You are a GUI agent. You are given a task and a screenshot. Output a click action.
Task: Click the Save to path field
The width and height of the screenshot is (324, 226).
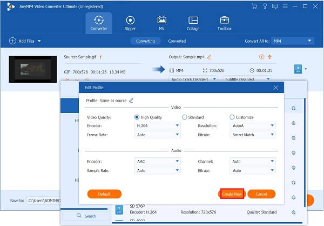coord(44,201)
